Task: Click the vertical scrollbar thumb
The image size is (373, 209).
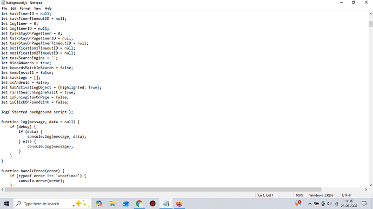Action: click(371, 24)
